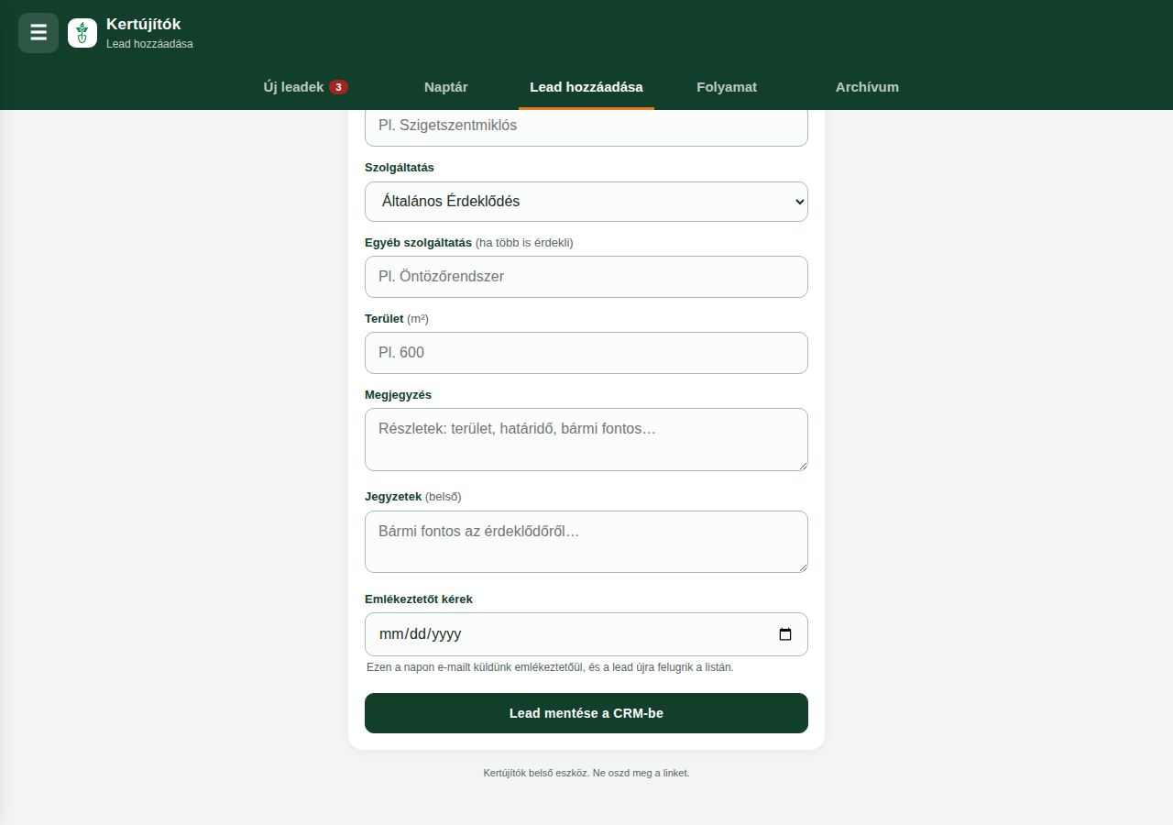Viewport: 1173px width, 825px height.
Task: Open the Archívum tab
Action: coord(867,88)
